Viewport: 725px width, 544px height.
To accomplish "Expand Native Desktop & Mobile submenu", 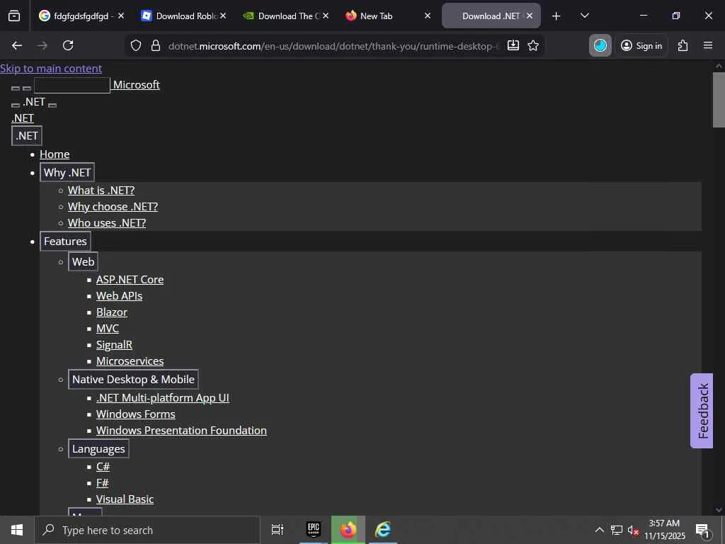I will coord(133,380).
